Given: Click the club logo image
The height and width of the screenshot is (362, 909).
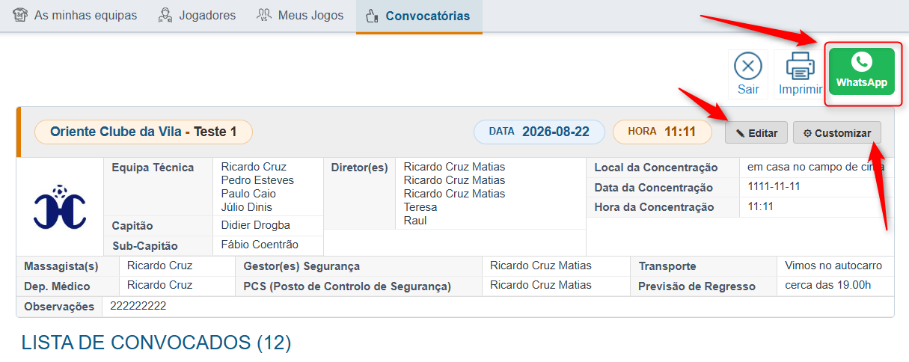Looking at the screenshot, I should [x=59, y=206].
